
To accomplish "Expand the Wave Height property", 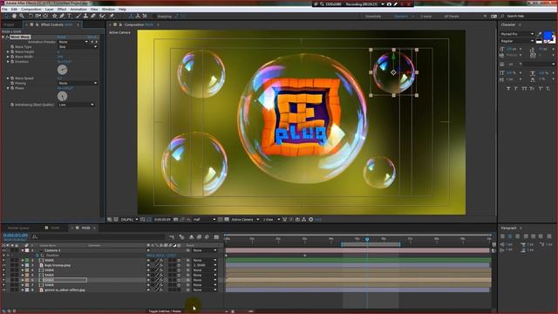I will (8, 51).
